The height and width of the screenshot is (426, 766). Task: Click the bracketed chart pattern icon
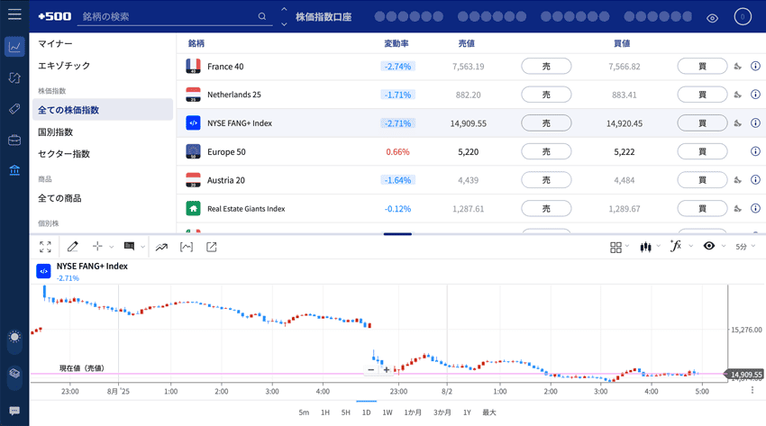pos(187,247)
